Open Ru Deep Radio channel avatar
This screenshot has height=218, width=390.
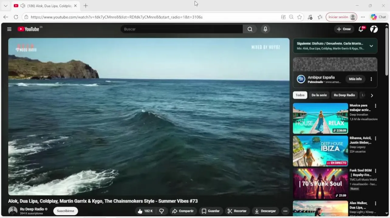point(13,211)
